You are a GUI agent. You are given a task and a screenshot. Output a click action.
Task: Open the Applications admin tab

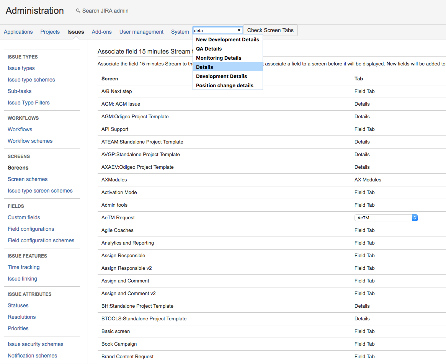click(18, 32)
